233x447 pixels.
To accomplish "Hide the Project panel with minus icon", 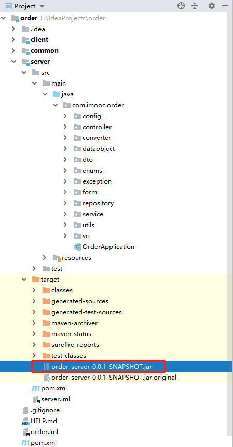I will (x=225, y=6).
